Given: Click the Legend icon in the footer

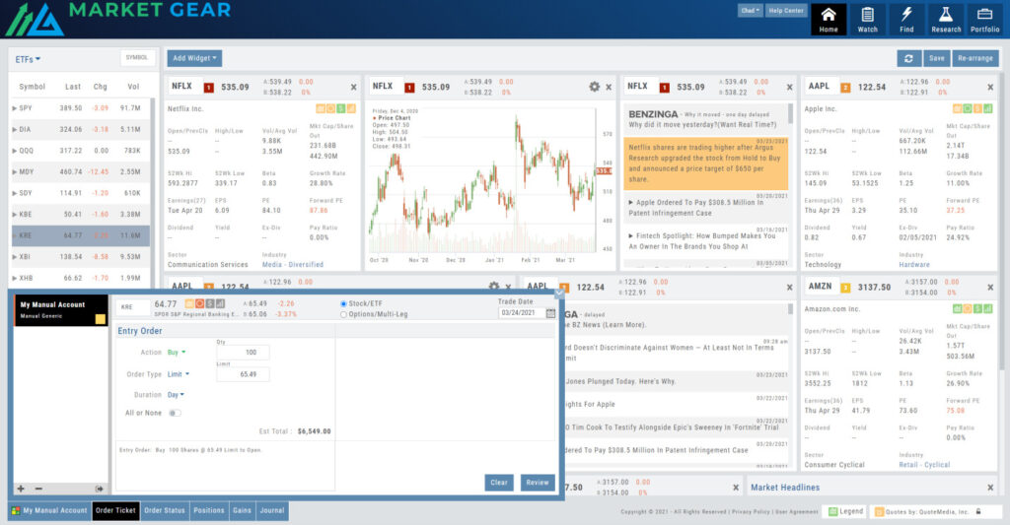Looking at the screenshot, I should pyautogui.click(x=832, y=511).
